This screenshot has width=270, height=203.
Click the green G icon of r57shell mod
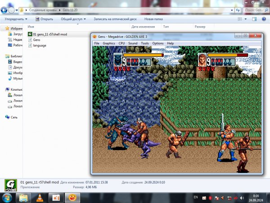30,34
